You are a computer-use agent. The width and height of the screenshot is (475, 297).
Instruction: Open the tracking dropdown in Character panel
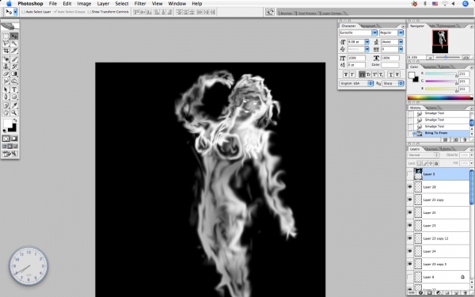(x=401, y=49)
